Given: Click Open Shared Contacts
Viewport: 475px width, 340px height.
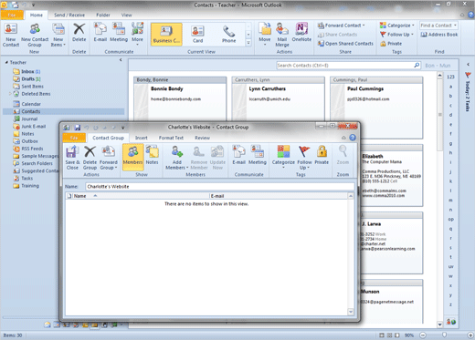Looking at the screenshot, I should (345, 44).
